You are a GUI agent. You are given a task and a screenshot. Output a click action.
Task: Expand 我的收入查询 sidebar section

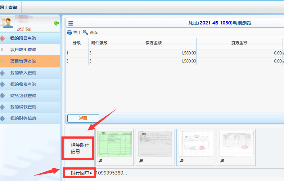[23, 73]
